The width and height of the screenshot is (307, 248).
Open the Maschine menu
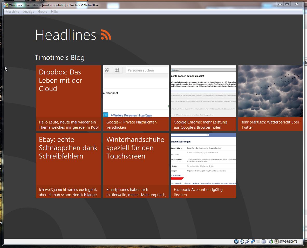12,12
